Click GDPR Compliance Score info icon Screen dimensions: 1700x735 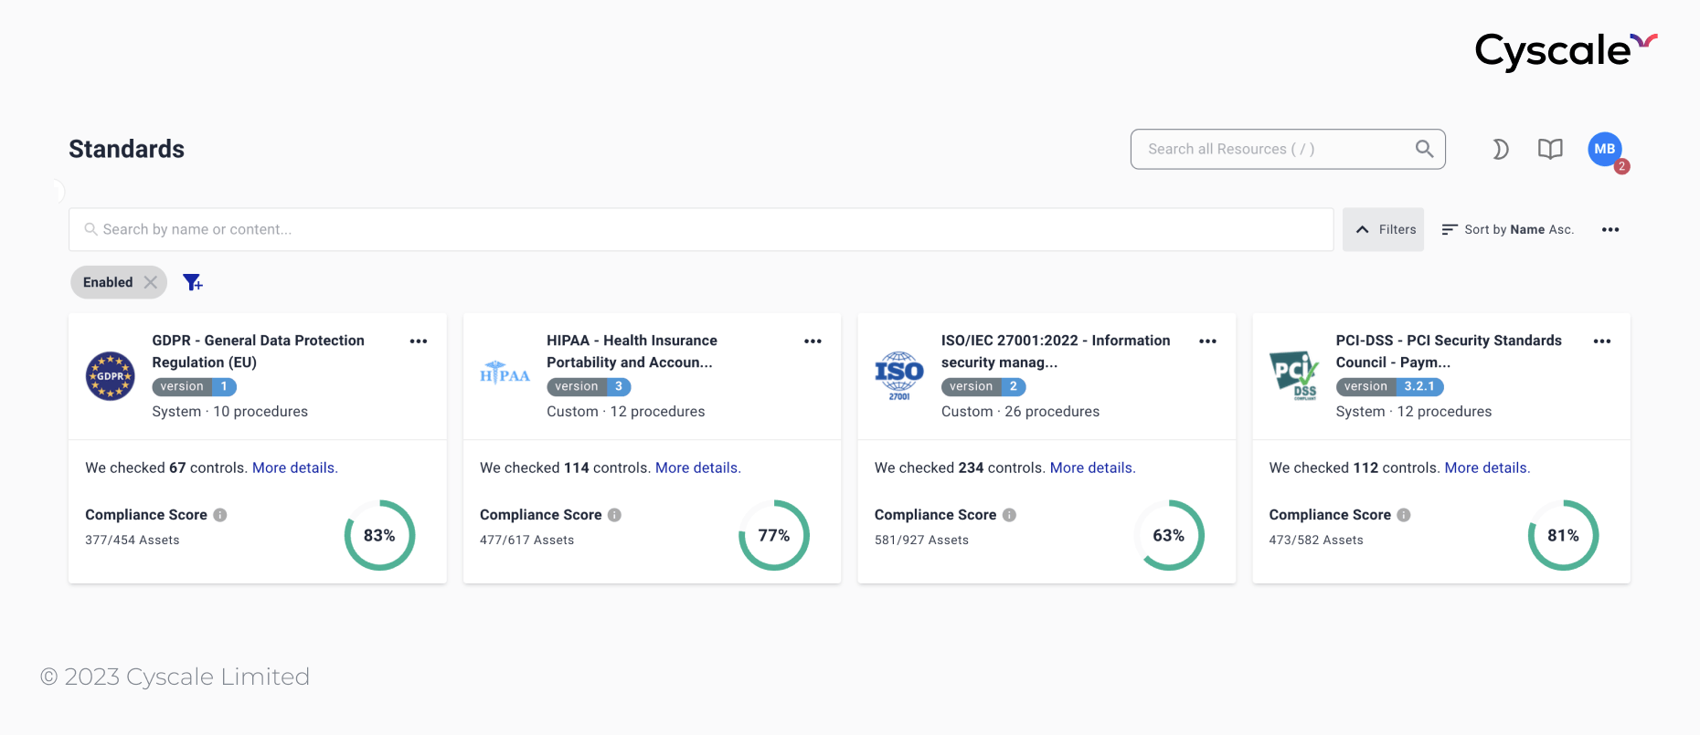tap(220, 515)
